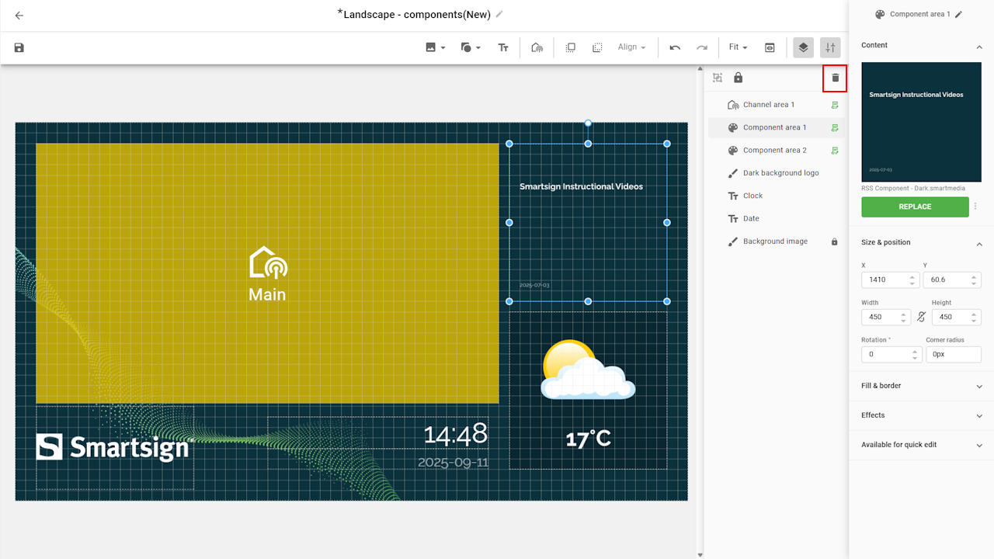Viewport: 994px width, 559px height.
Task: Click the undo arrow
Action: click(x=675, y=47)
